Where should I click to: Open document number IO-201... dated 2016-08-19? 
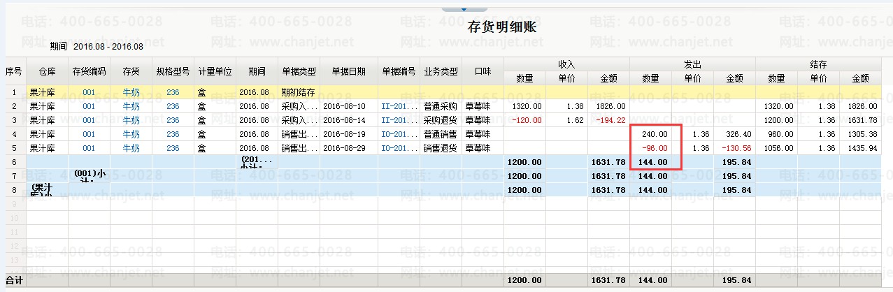399,134
